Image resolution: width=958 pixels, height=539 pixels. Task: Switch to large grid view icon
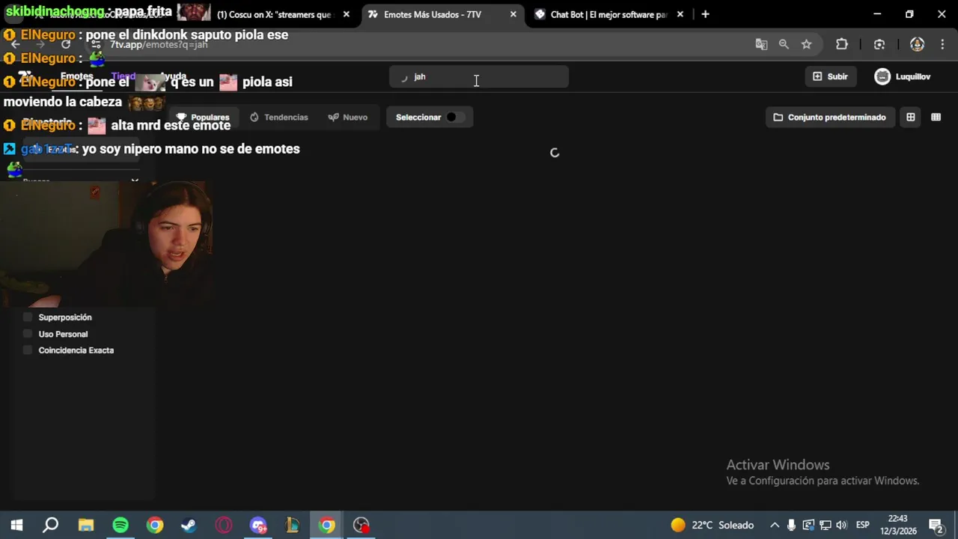(x=910, y=117)
